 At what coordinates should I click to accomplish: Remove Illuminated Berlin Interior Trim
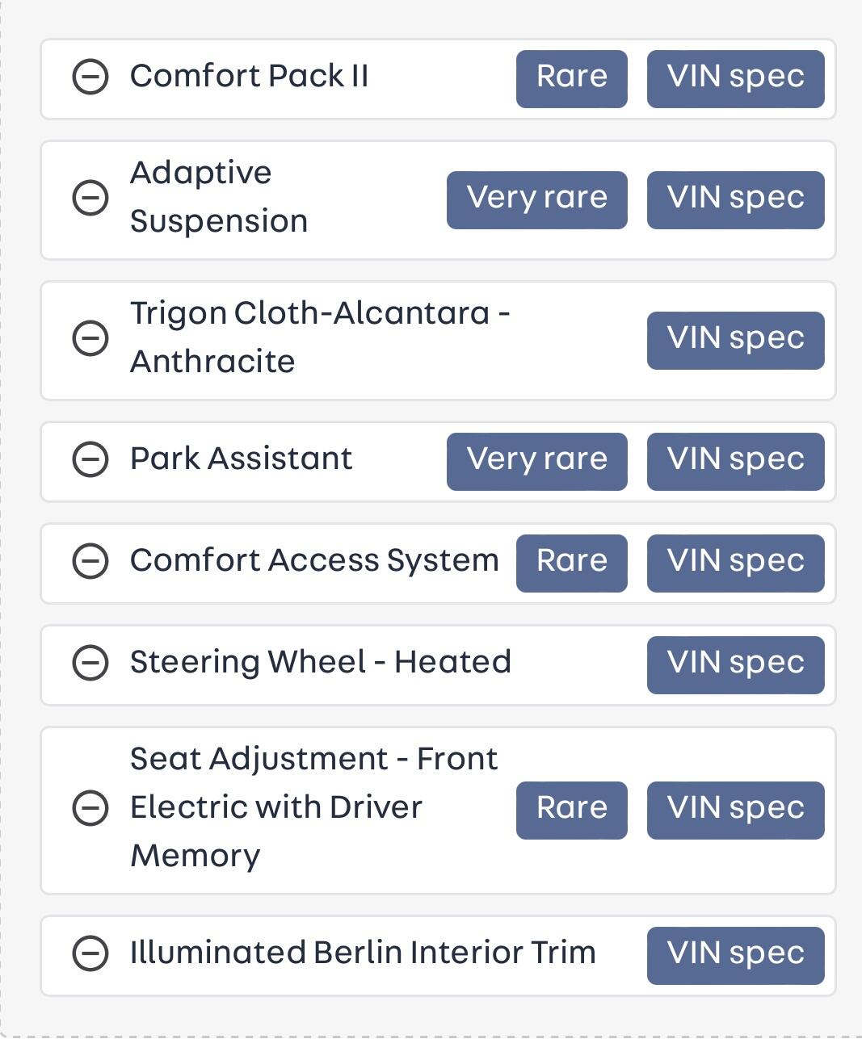[90, 954]
